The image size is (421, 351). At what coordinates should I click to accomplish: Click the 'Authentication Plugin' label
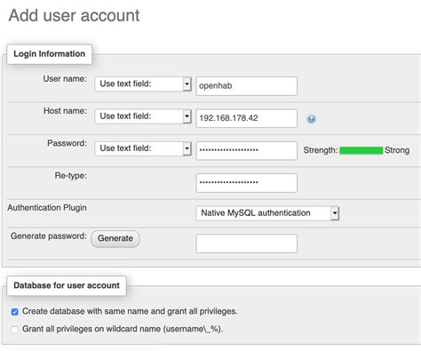47,208
